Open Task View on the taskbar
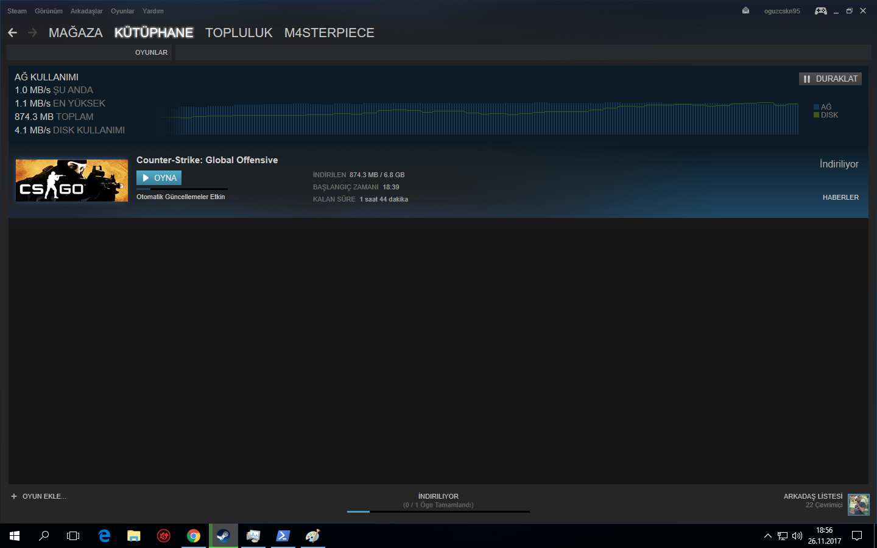The image size is (877, 548). (73, 536)
